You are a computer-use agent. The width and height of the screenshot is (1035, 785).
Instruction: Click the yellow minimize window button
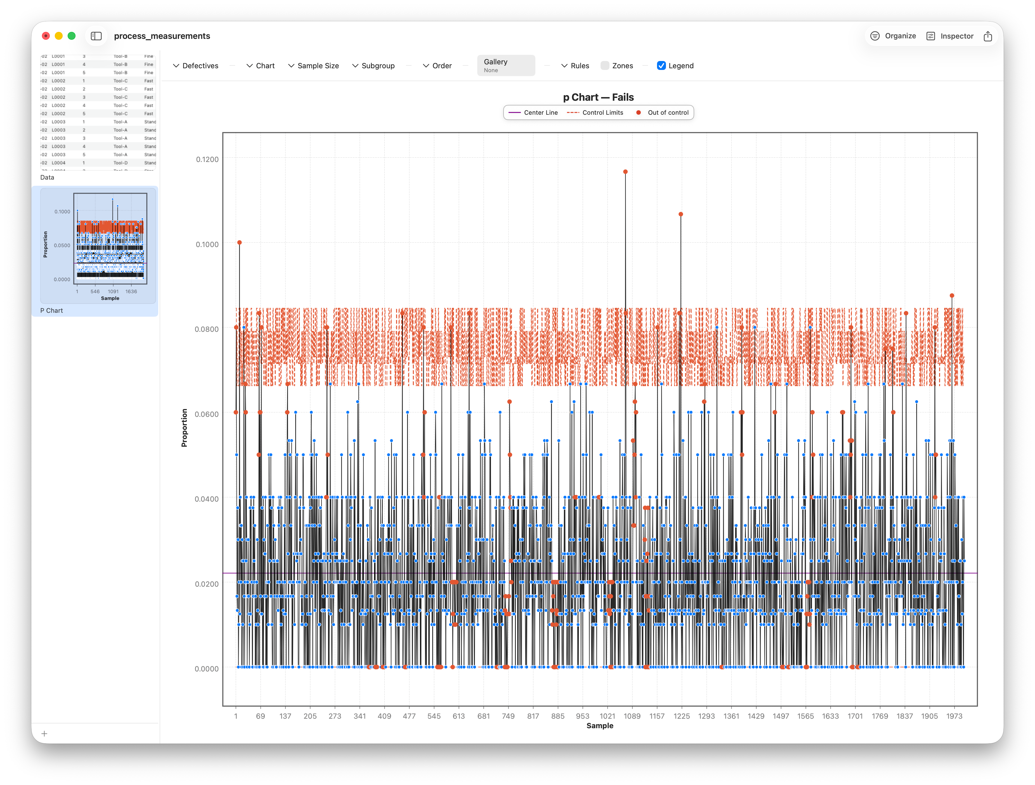59,36
